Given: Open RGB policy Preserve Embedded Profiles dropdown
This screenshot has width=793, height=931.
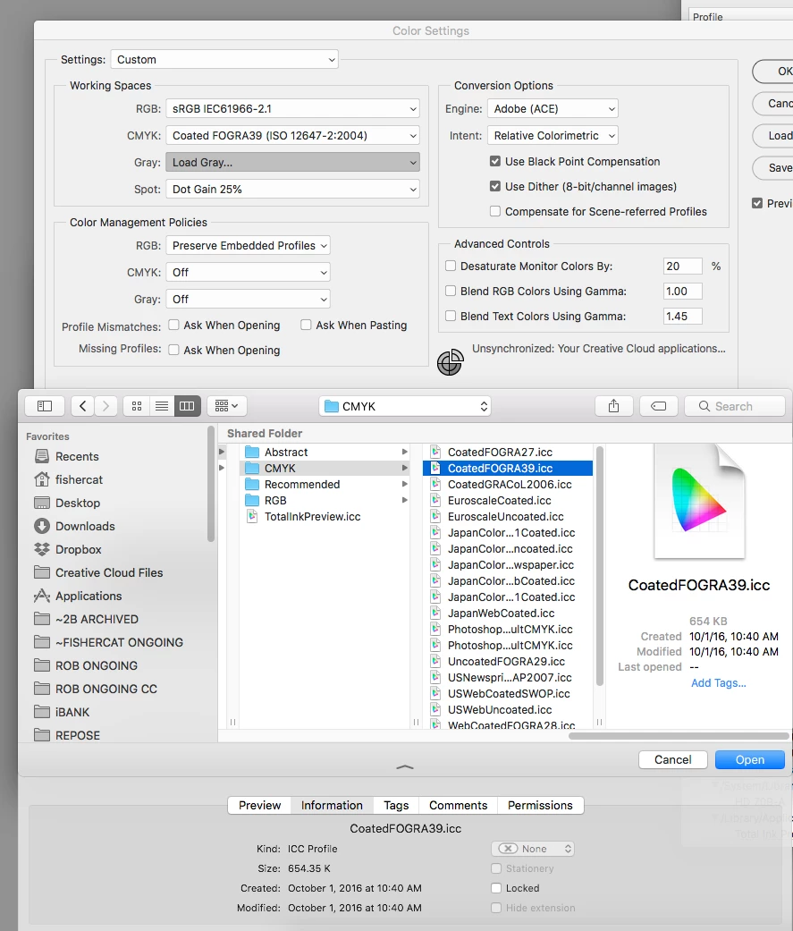Looking at the screenshot, I should pyautogui.click(x=249, y=245).
